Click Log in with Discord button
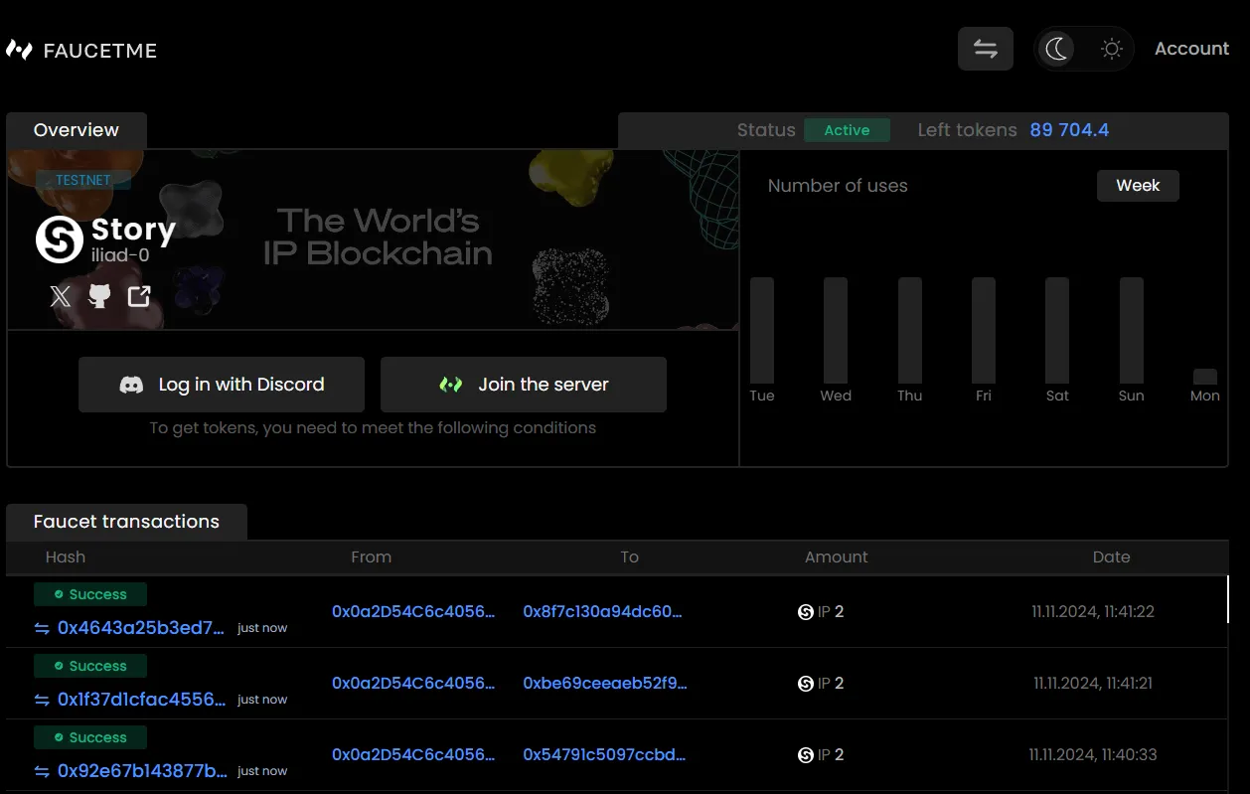Viewport: 1250px width, 794px height. coord(222,385)
